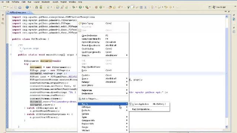Choose Copy Qualified Name in context menu
This screenshot has width=237, height=133.
[x=103, y=67]
